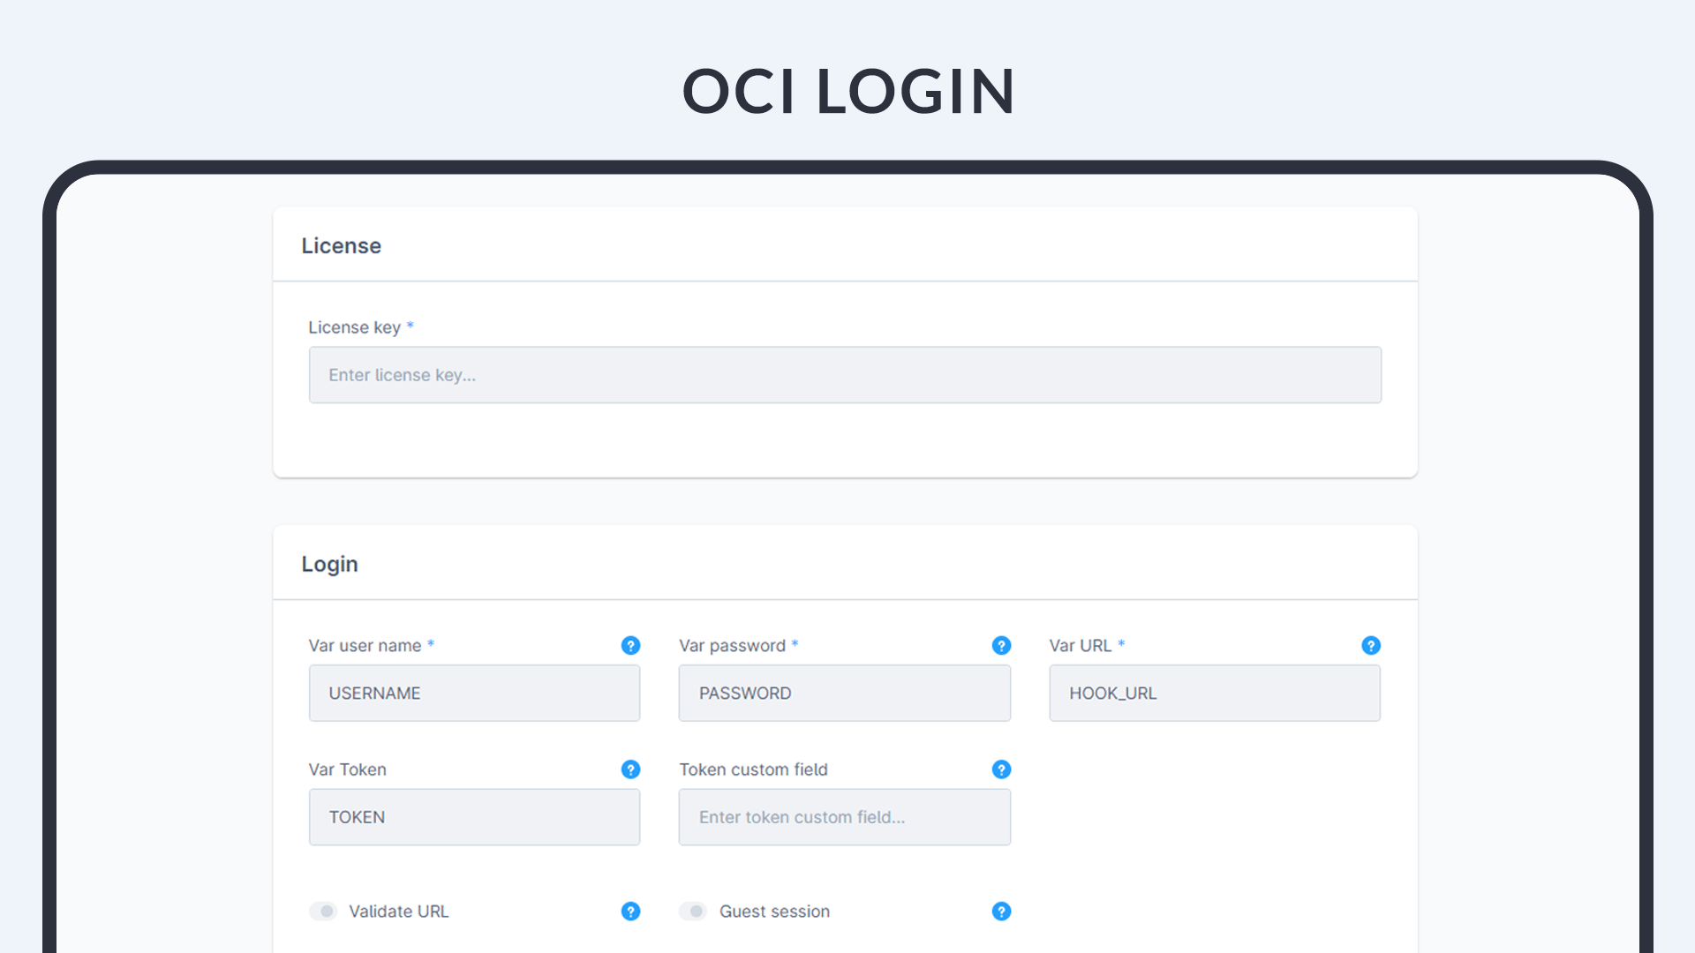Click the 'Var Token' label

click(x=347, y=769)
